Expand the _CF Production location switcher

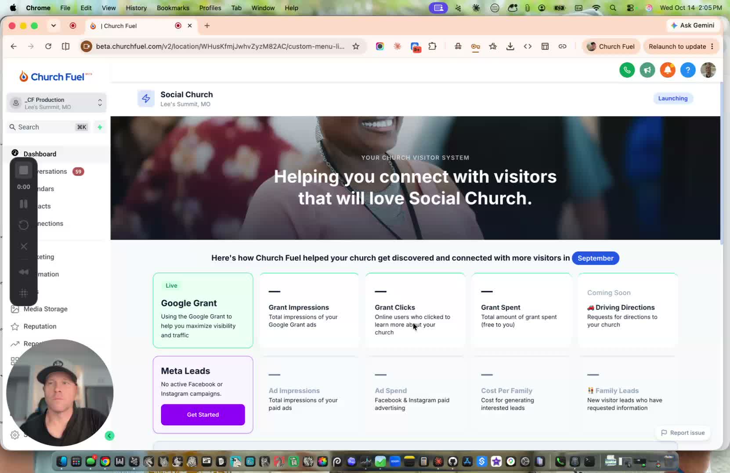point(56,103)
